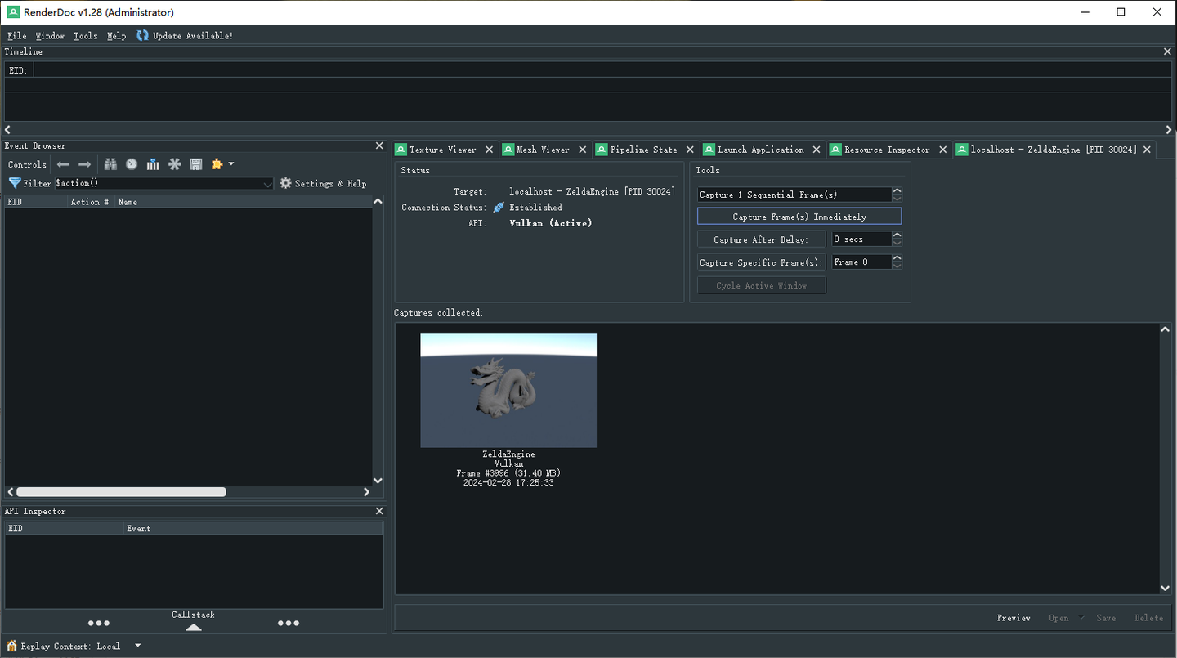The image size is (1177, 658).
Task: Click the bar chart icon in Event Browser
Action: [x=153, y=164]
